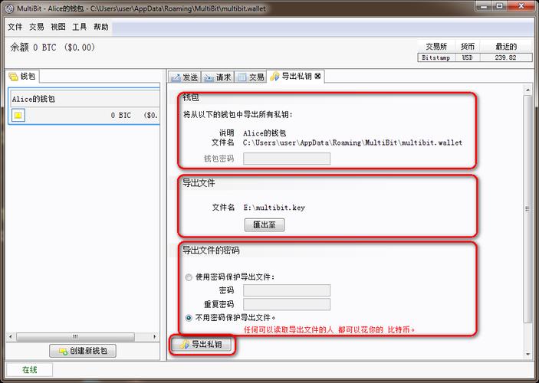Switch to the 请求 tab
Screen dimensions: 539x383
click(x=219, y=77)
